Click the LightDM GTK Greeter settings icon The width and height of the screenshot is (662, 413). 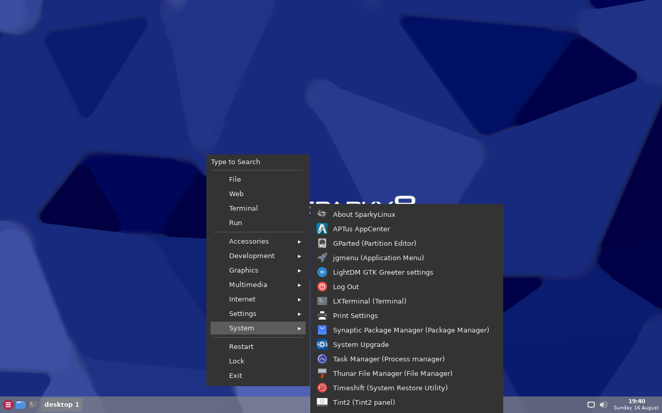[322, 272]
